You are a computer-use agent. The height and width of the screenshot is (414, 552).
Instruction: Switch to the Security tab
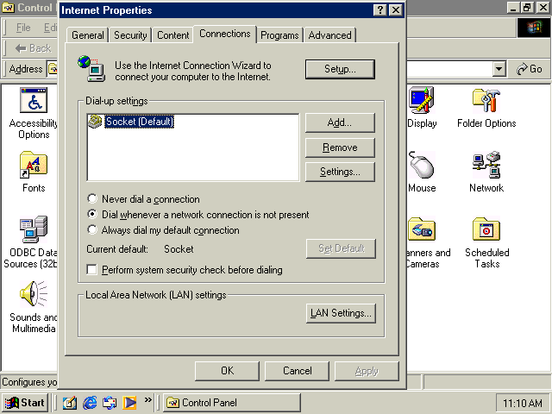click(130, 35)
